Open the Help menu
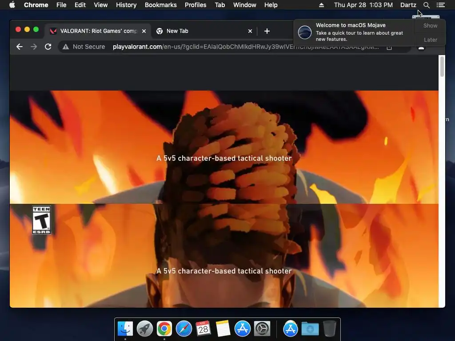 pos(271,5)
